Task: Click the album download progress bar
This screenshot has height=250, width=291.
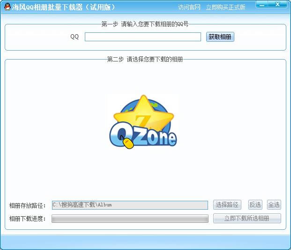Action: (130, 219)
